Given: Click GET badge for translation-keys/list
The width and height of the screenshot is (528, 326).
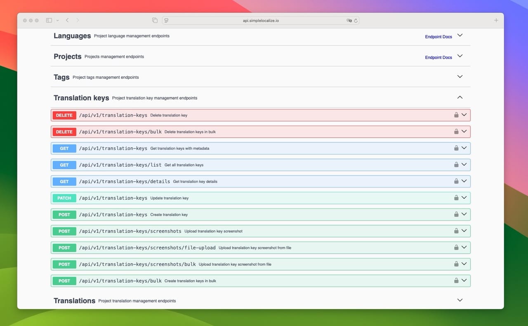Looking at the screenshot, I should click(64, 165).
